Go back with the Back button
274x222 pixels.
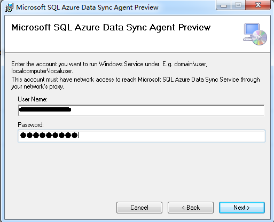point(191,208)
